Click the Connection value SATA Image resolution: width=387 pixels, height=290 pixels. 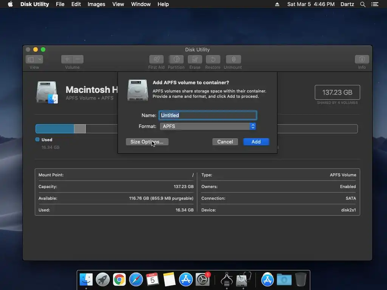coord(351,198)
